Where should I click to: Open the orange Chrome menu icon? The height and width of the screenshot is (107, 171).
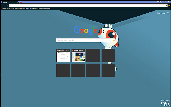(169, 6)
